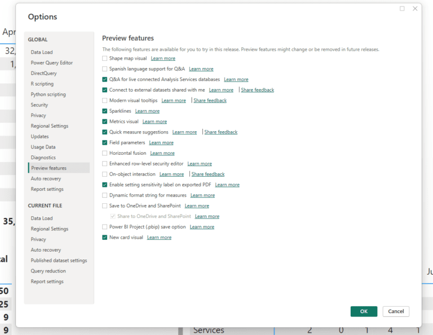Uncheck Field parameters preview feature
433x335 pixels.
(x=105, y=142)
